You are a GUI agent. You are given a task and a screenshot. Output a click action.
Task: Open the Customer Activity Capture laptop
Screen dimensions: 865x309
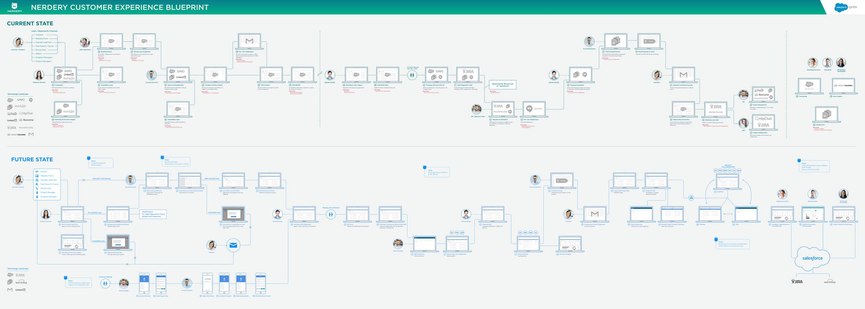pyautogui.click(x=215, y=75)
